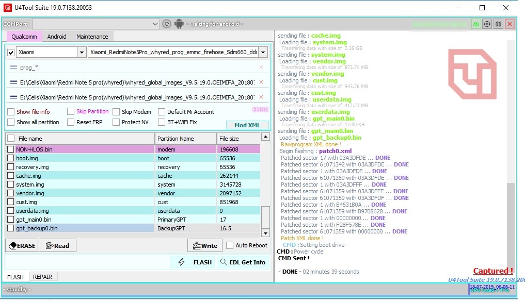
Task: Select the gpt_main0.bin file row
Action: [x=133, y=220]
